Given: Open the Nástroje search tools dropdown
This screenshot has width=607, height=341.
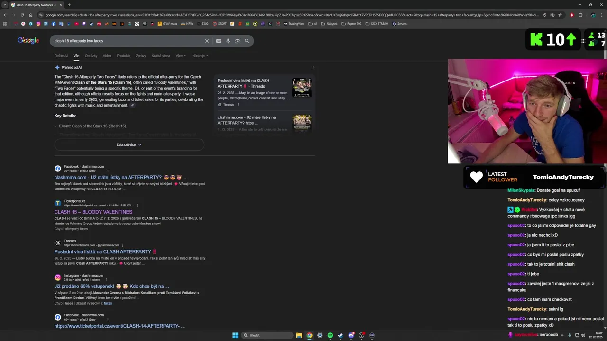Looking at the screenshot, I should [x=200, y=56].
